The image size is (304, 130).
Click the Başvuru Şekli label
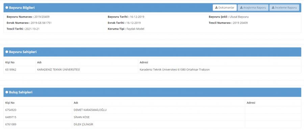click(219, 17)
